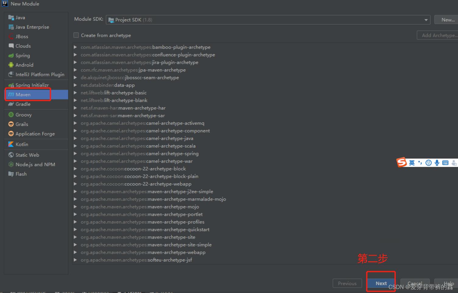The height and width of the screenshot is (293, 458).
Task: Select the JBoss icon in module list
Action: (11, 36)
